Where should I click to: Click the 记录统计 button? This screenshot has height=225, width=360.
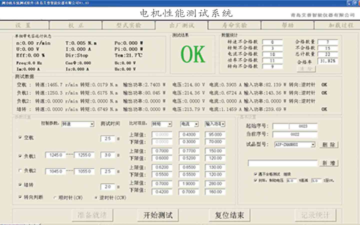point(315,215)
